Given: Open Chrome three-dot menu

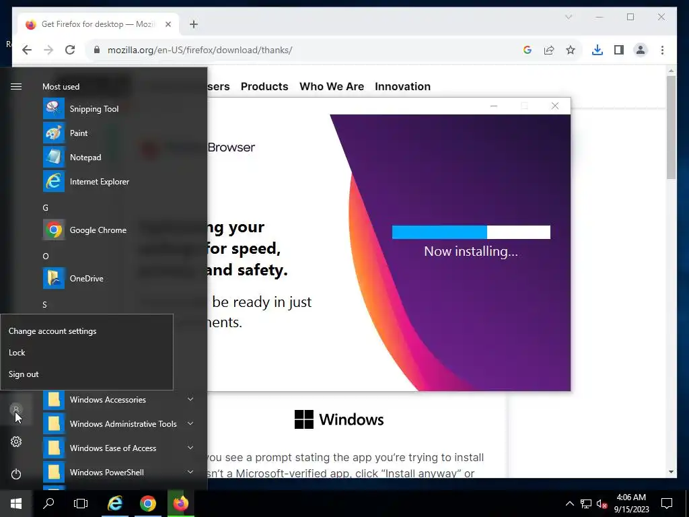Looking at the screenshot, I should tap(662, 50).
